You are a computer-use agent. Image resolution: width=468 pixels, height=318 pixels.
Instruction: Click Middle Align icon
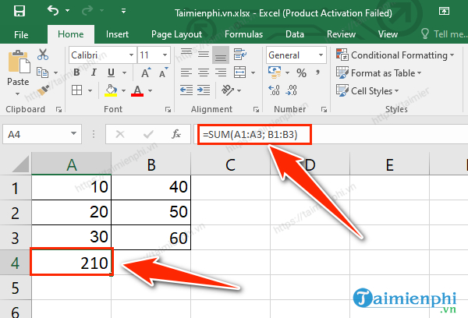pos(204,55)
